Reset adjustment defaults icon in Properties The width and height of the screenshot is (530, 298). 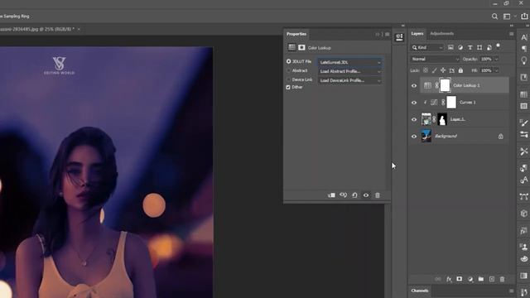[354, 195]
